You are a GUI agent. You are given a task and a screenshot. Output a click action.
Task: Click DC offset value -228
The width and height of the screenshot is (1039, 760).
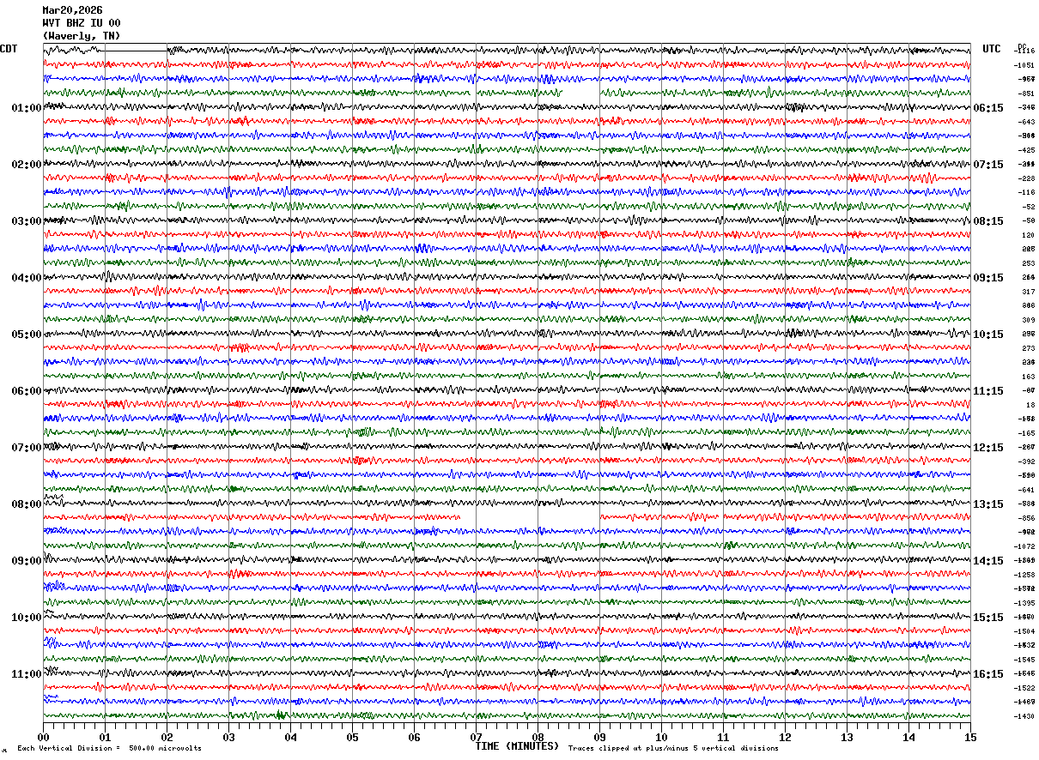tap(1026, 178)
